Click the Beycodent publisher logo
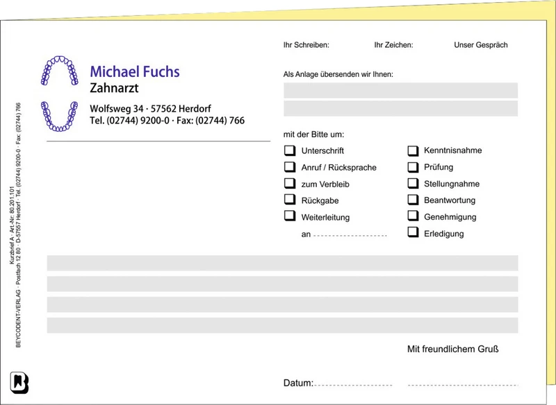 19,382
